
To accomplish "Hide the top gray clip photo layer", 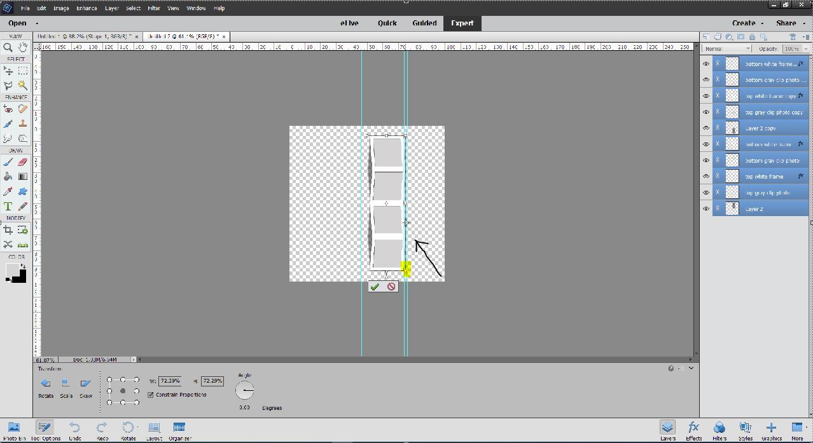I will click(x=705, y=193).
